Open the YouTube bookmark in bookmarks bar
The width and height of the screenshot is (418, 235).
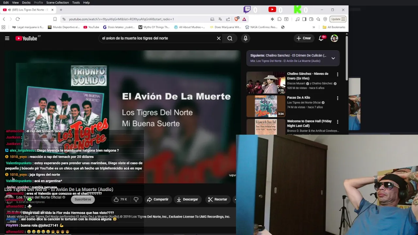91,27
